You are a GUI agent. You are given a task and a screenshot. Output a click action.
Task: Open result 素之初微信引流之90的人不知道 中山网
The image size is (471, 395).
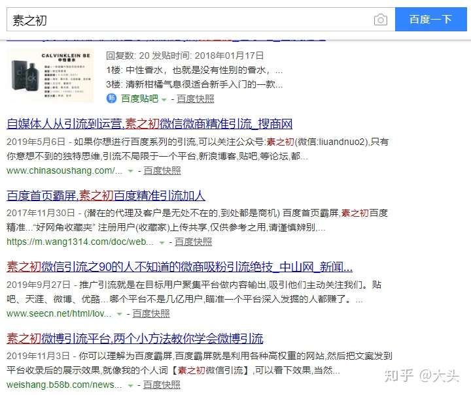(180, 266)
